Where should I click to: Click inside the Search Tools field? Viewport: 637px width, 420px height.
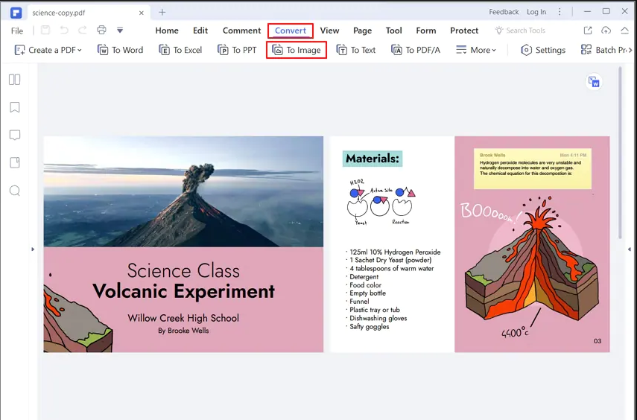click(x=520, y=31)
